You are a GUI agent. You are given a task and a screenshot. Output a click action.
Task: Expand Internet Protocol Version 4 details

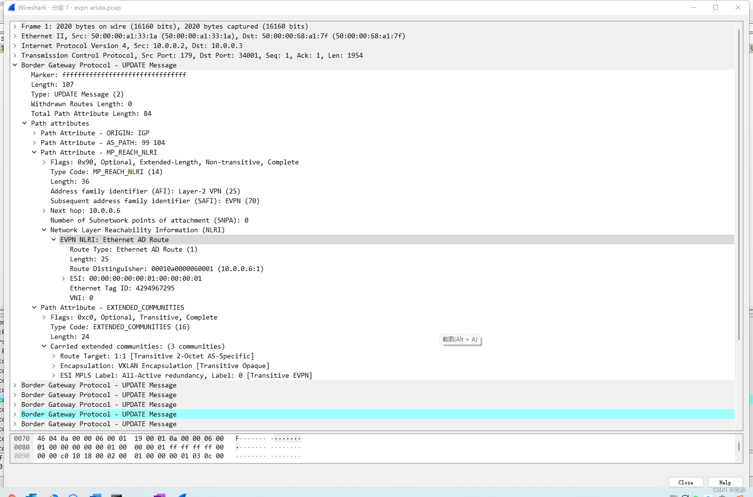[15, 46]
